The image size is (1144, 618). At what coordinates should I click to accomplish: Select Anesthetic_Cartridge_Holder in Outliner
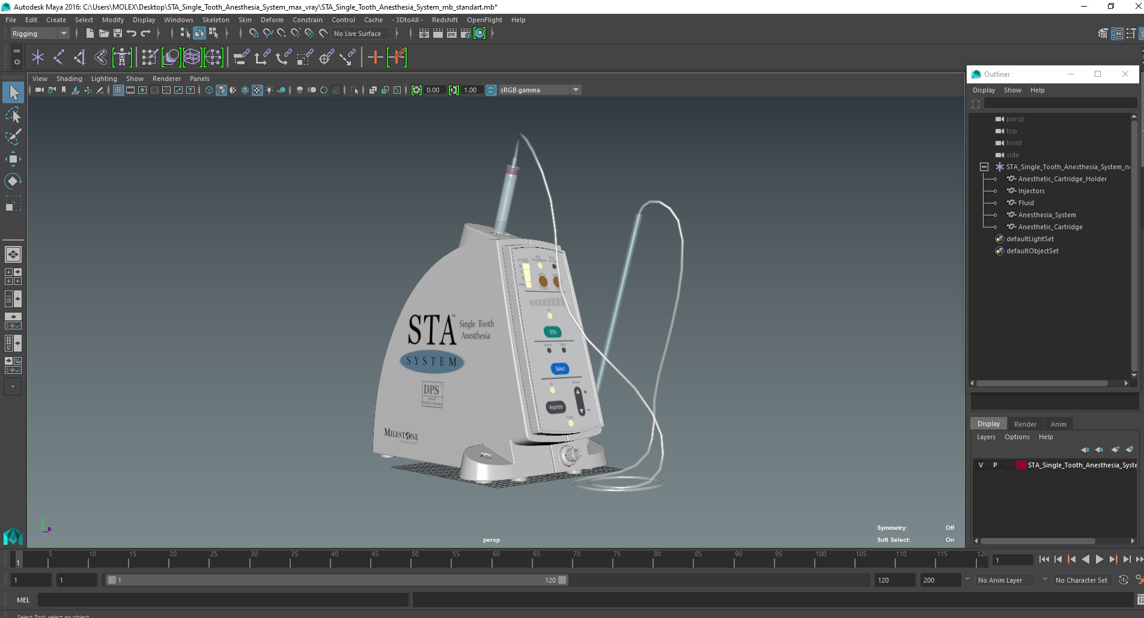tap(1062, 179)
